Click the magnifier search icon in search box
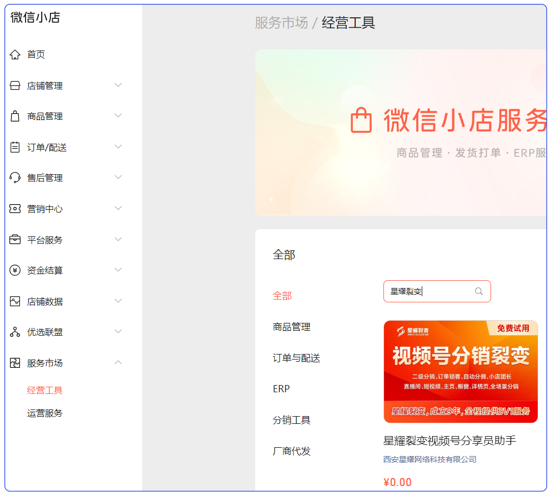The width and height of the screenshot is (551, 496). [479, 291]
